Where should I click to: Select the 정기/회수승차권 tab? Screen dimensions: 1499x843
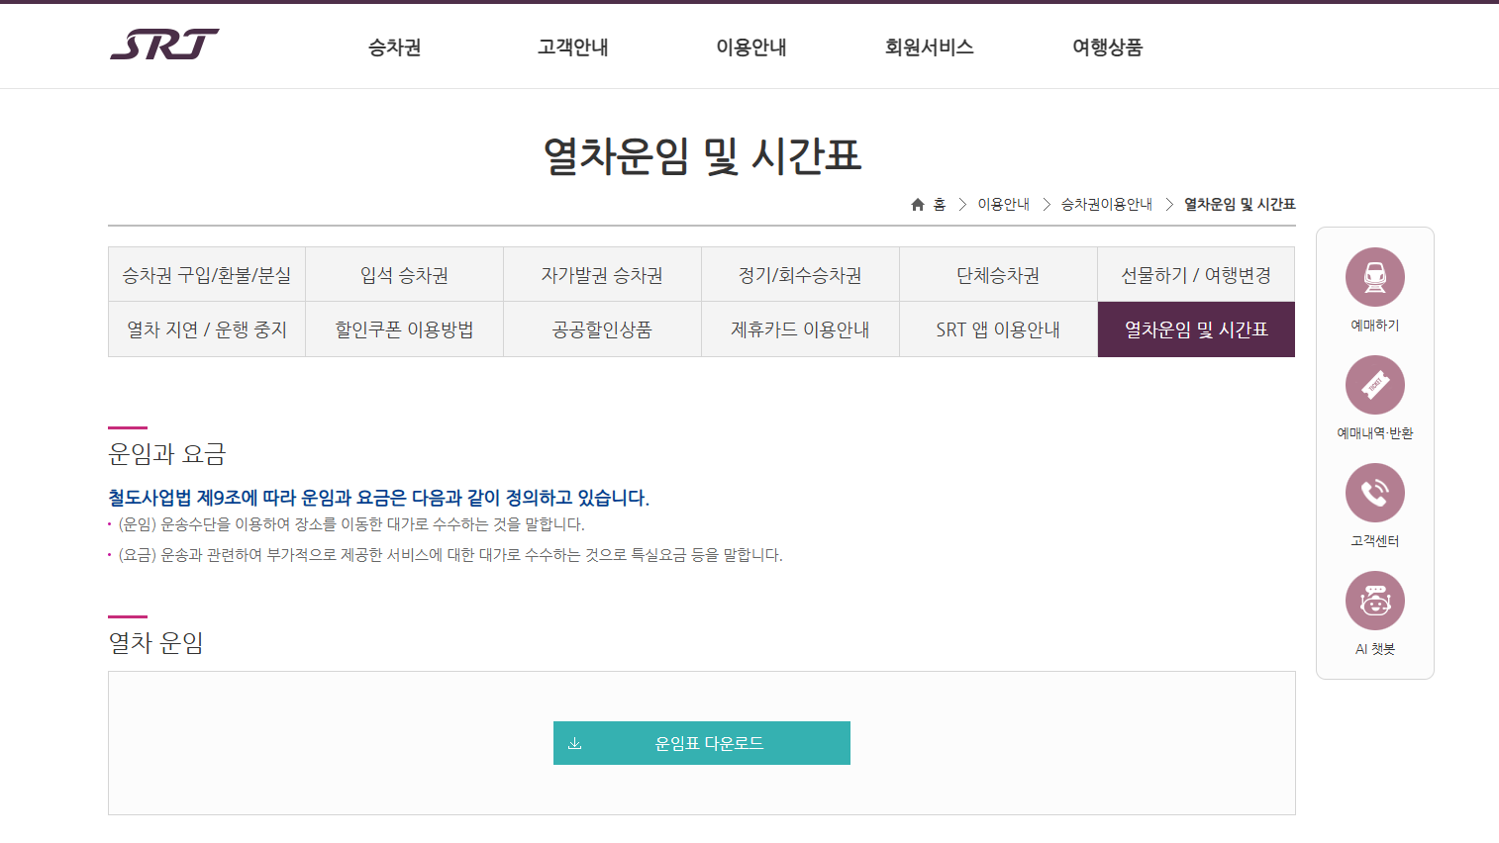point(800,274)
